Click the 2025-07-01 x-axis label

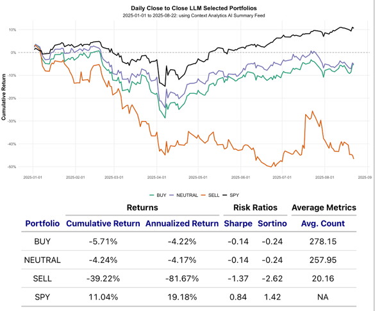282,178
